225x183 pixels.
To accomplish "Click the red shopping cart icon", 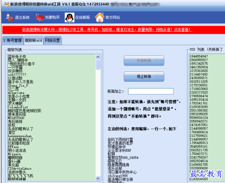I will [x=40, y=18].
